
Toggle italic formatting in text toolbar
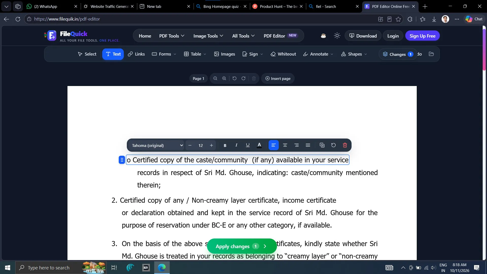(x=236, y=145)
